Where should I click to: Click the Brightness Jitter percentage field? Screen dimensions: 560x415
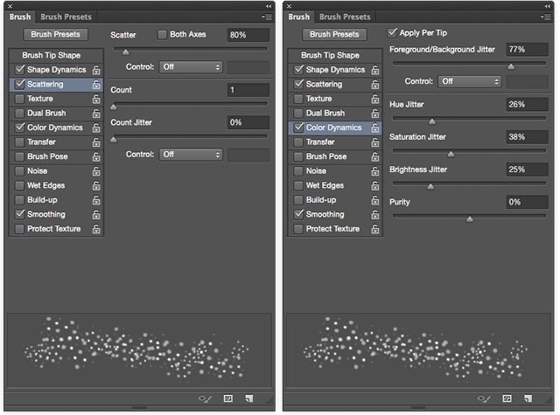[x=527, y=169]
